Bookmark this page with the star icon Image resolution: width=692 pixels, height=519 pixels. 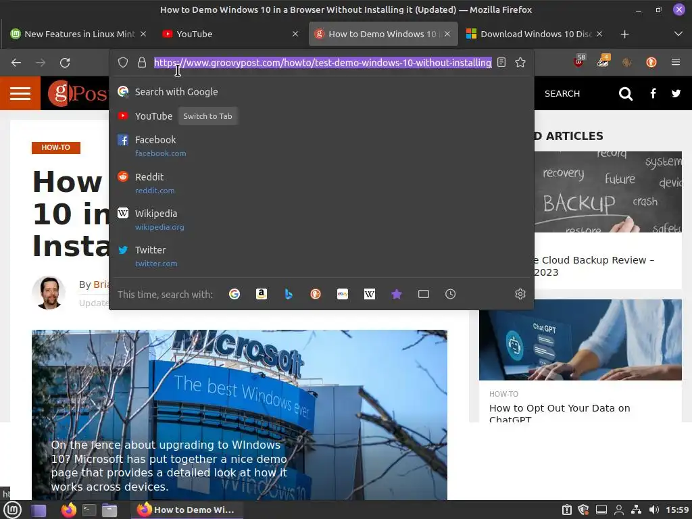[x=520, y=62]
